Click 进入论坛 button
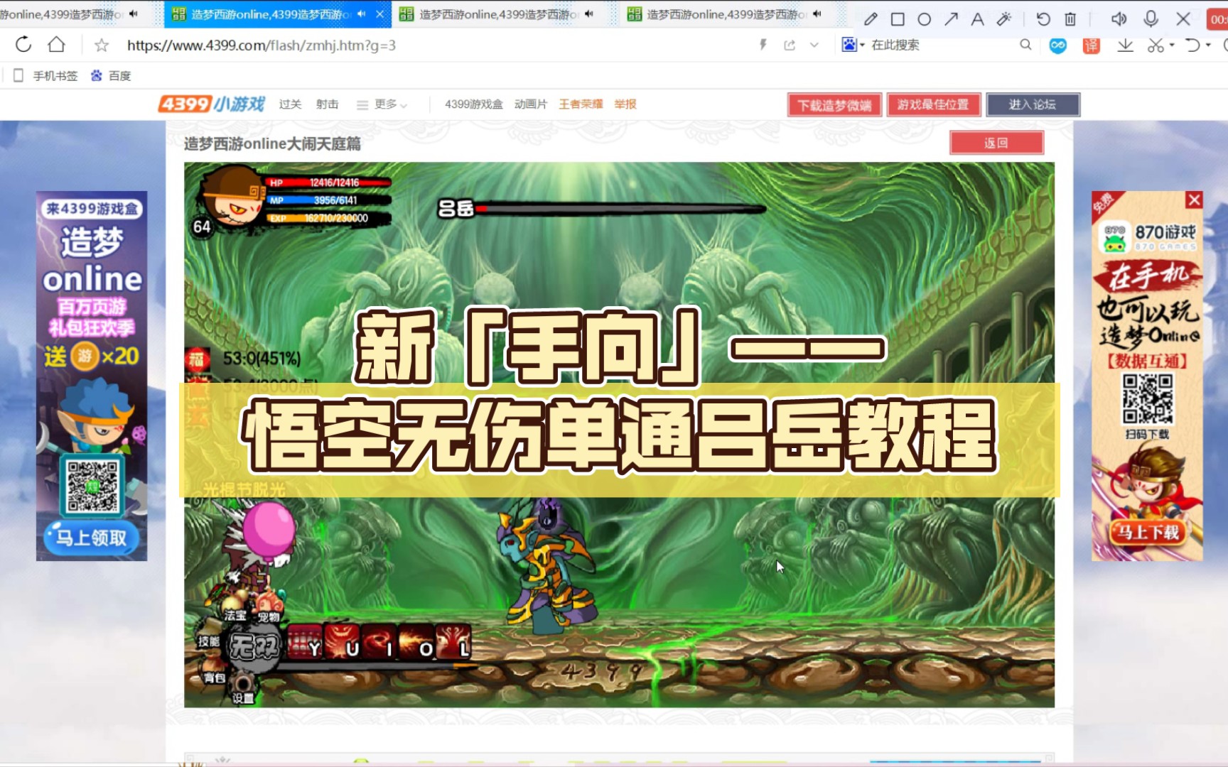 pyautogui.click(x=1033, y=105)
